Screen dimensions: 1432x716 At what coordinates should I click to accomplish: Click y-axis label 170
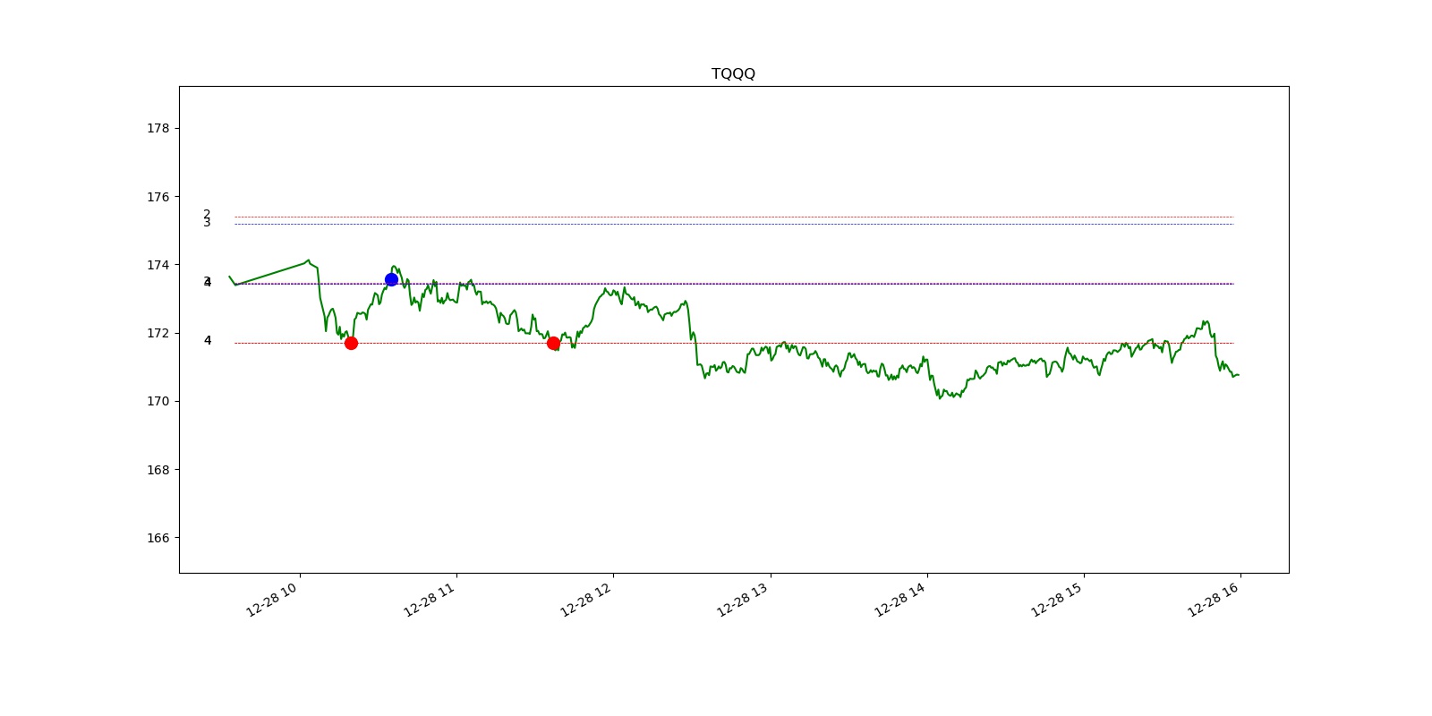click(158, 401)
